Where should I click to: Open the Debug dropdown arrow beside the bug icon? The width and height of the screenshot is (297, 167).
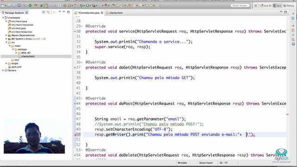[x=84, y=6]
